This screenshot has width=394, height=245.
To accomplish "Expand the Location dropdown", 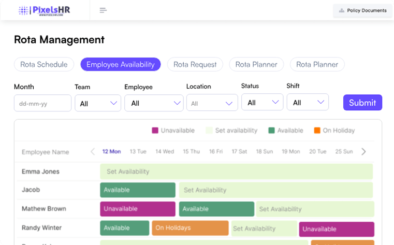I will [x=212, y=103].
